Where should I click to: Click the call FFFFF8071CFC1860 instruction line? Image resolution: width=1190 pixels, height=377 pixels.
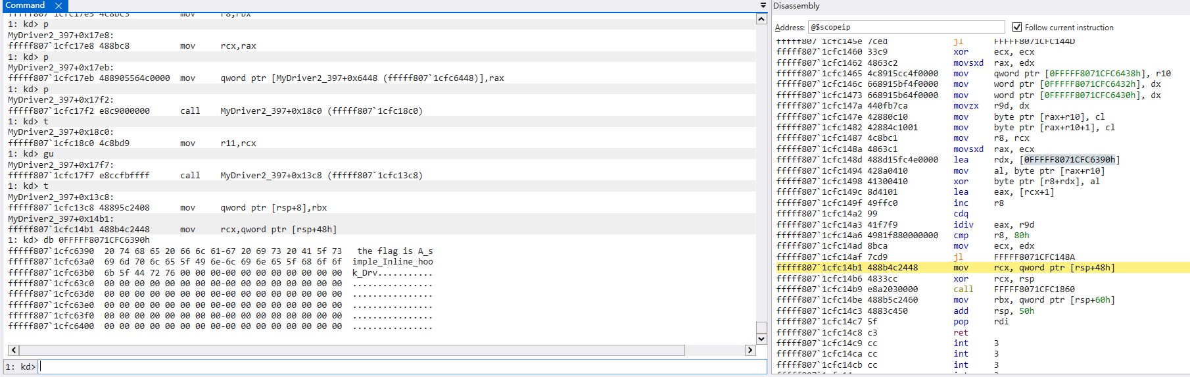point(980,289)
